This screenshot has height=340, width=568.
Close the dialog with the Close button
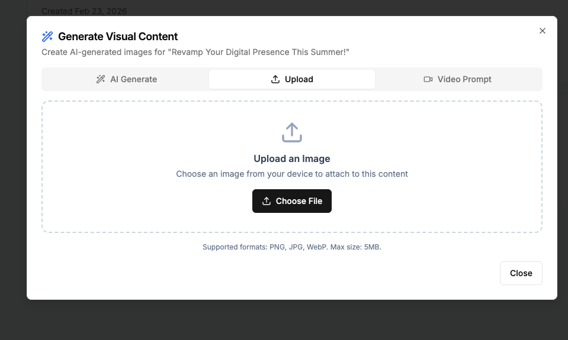(521, 273)
